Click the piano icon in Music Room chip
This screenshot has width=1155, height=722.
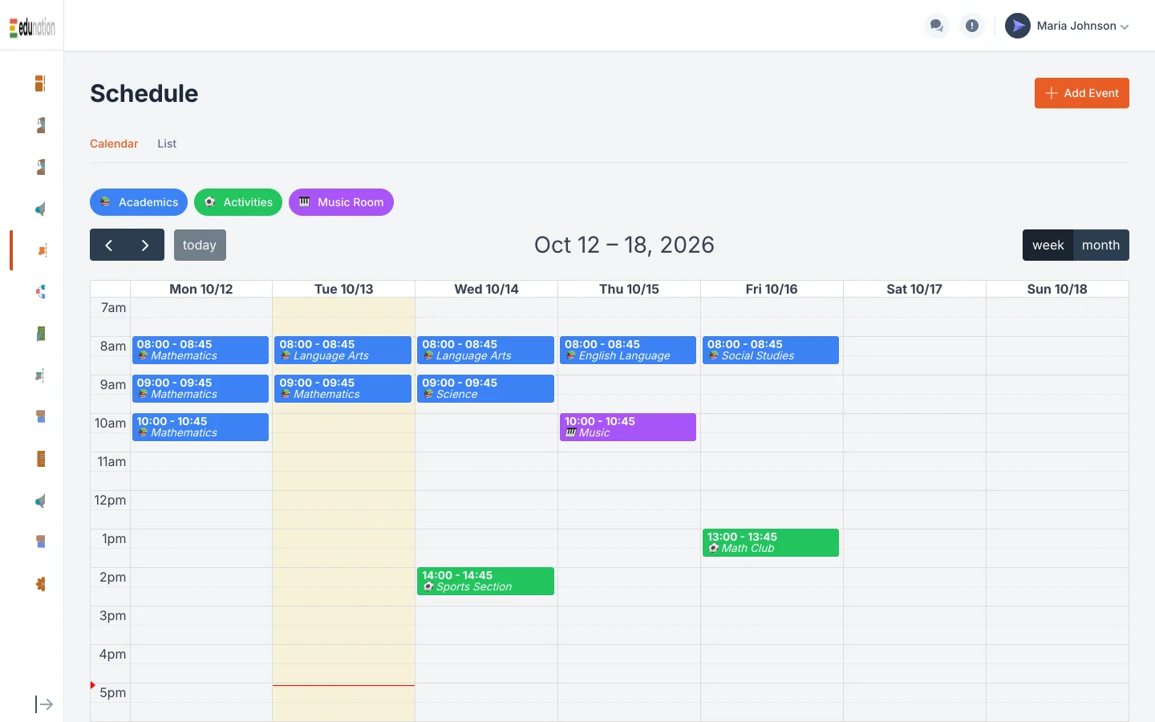tap(304, 202)
